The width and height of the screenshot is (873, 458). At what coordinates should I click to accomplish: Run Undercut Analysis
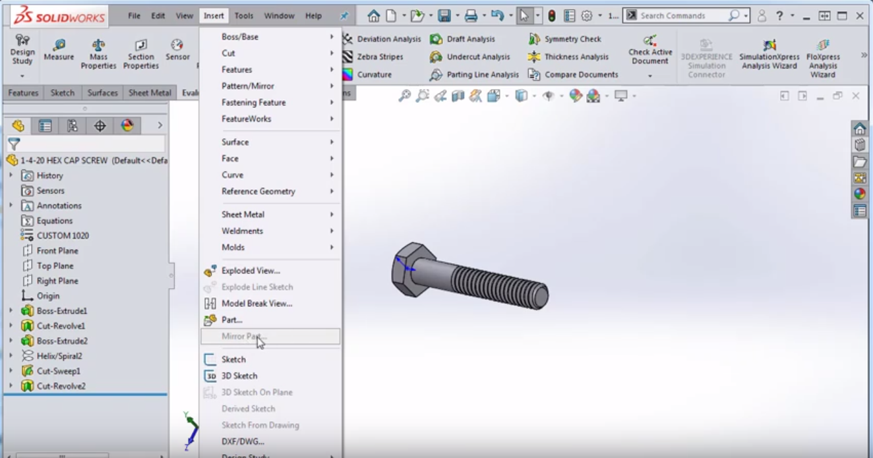coord(470,57)
